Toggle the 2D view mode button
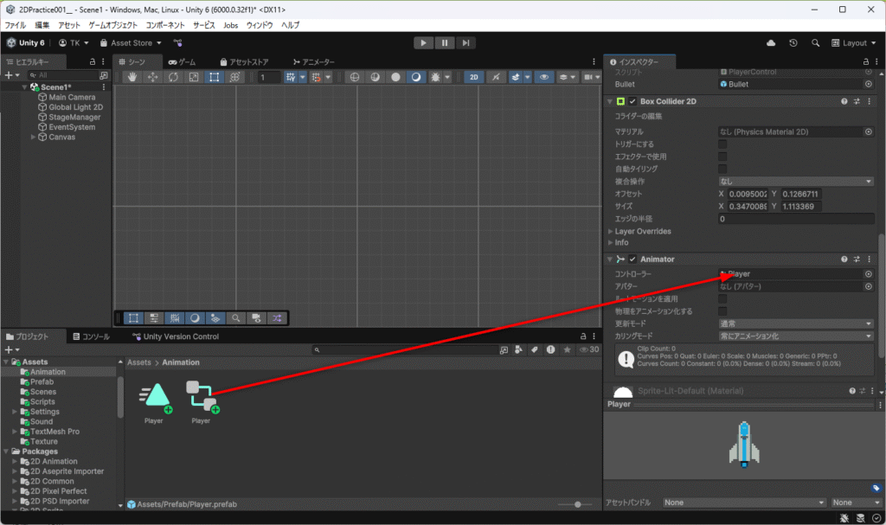 point(473,77)
